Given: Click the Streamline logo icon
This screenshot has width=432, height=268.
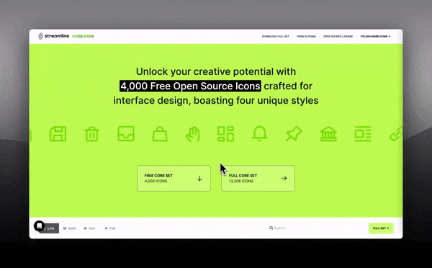Looking at the screenshot, I should [40, 36].
